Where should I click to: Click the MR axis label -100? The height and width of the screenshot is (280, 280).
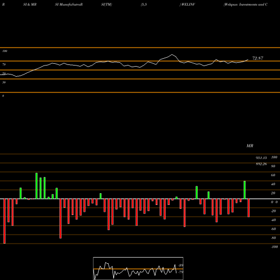(274, 247)
